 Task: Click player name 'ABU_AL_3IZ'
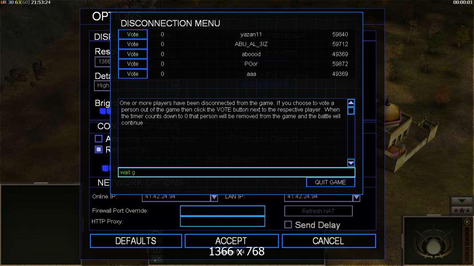pyautogui.click(x=251, y=44)
